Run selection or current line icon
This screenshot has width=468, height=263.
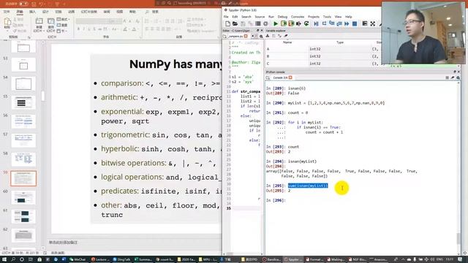298,23
